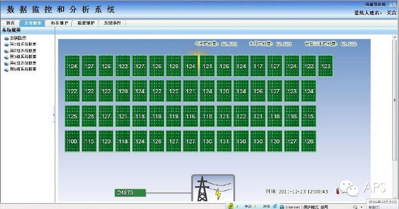The width and height of the screenshot is (399, 209).
Task: Click the solar panel reading 116
Action: (190, 116)
